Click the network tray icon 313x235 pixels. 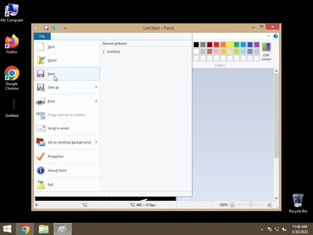(277, 229)
